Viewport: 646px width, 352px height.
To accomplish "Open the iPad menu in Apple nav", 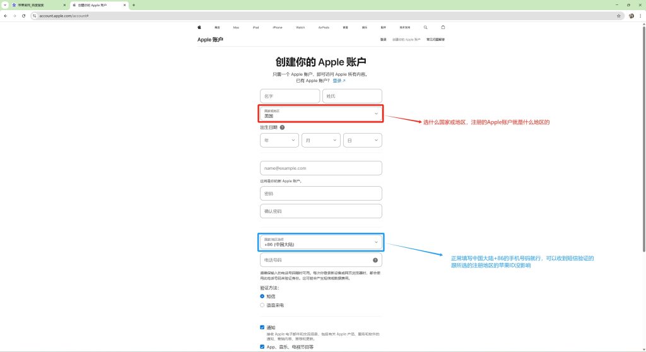I will 256,28.
